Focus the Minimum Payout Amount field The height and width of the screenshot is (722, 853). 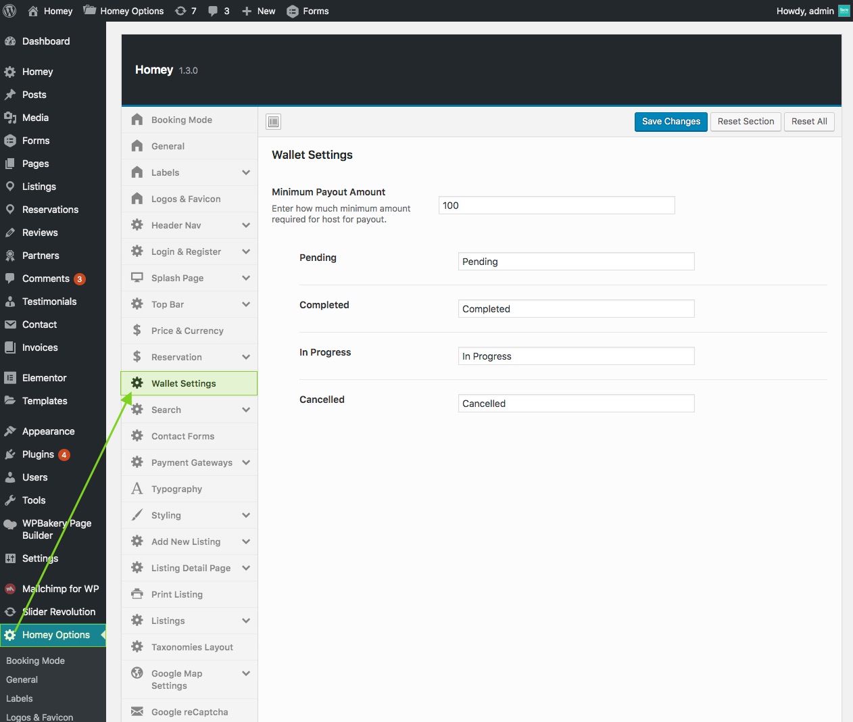point(557,206)
